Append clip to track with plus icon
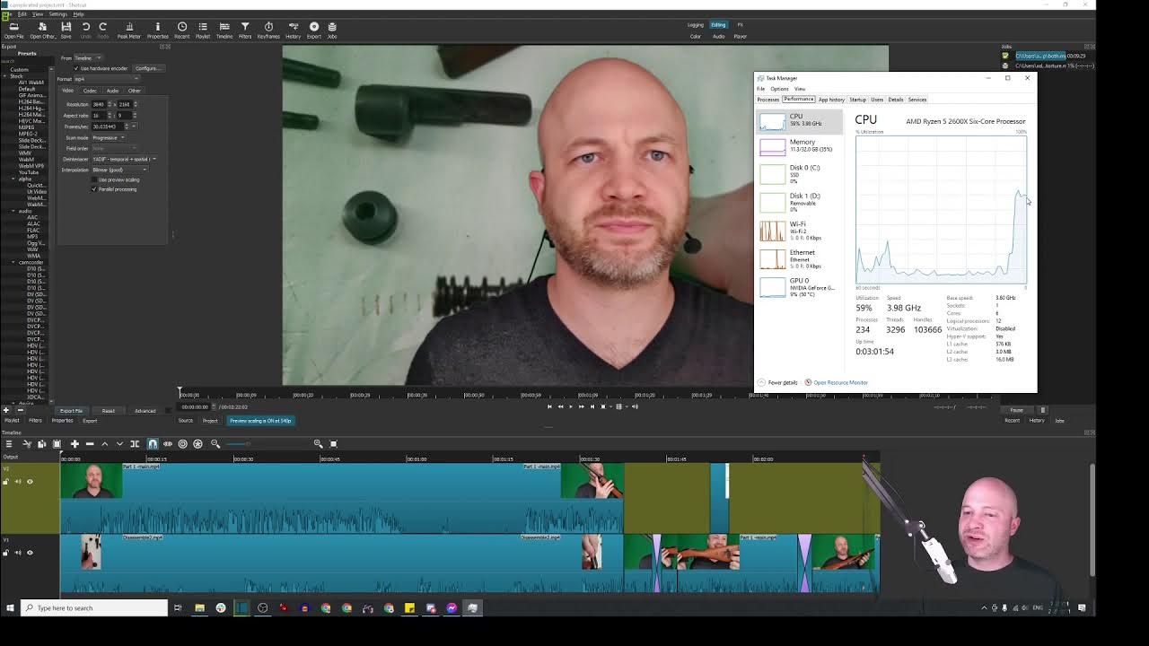The width and height of the screenshot is (1149, 646). 75,444
